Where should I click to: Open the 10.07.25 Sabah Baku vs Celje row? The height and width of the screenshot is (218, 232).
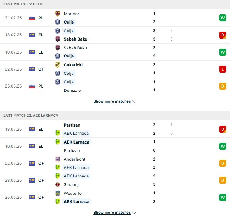click(115, 52)
